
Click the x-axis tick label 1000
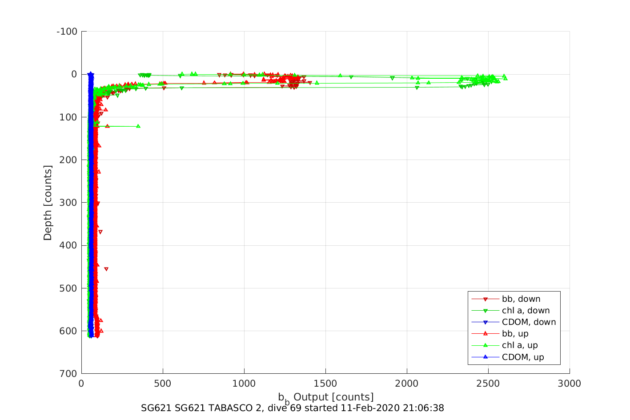click(244, 384)
